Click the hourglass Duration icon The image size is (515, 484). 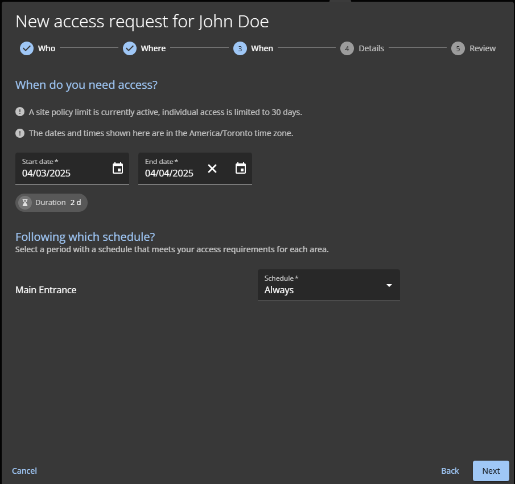(25, 203)
